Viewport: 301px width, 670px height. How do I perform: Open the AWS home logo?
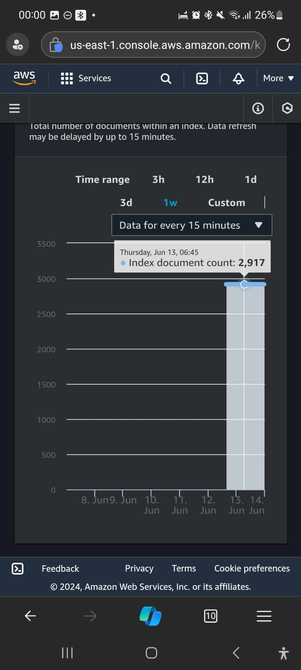coord(25,78)
